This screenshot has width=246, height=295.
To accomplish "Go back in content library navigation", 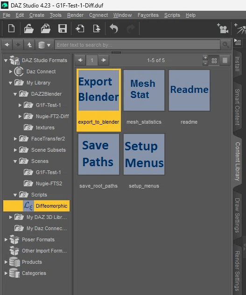I will coord(7,45).
